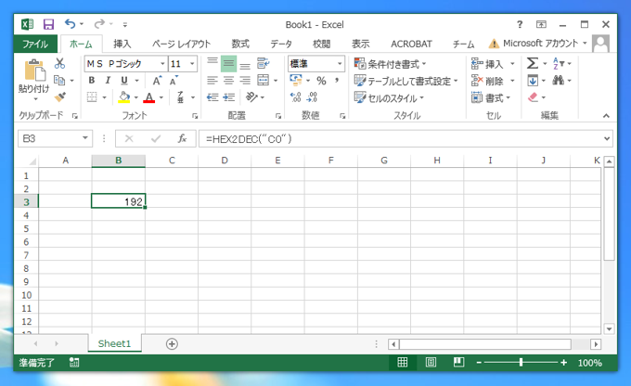
Task: Open Find and Select binoculars
Action: [x=558, y=80]
